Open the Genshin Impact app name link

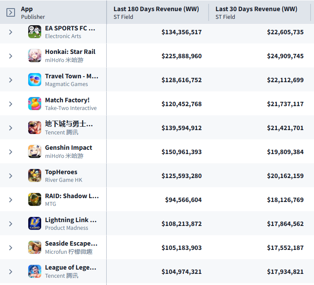coord(69,148)
